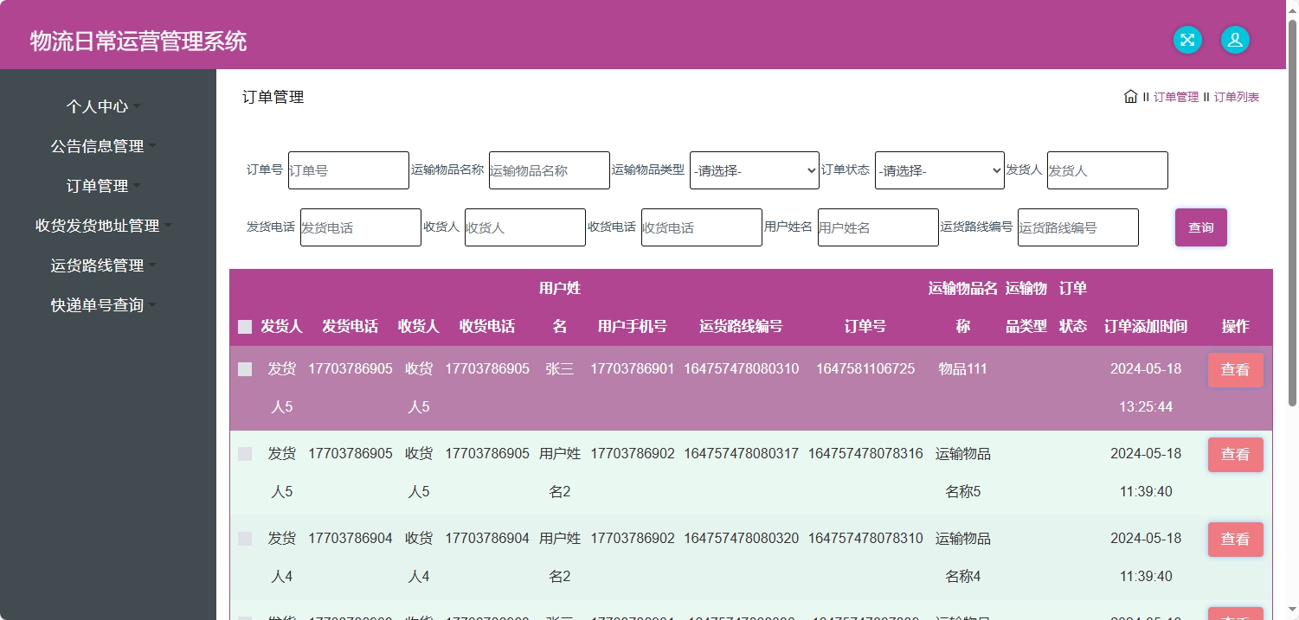Click the 查询 search button

(1201, 227)
